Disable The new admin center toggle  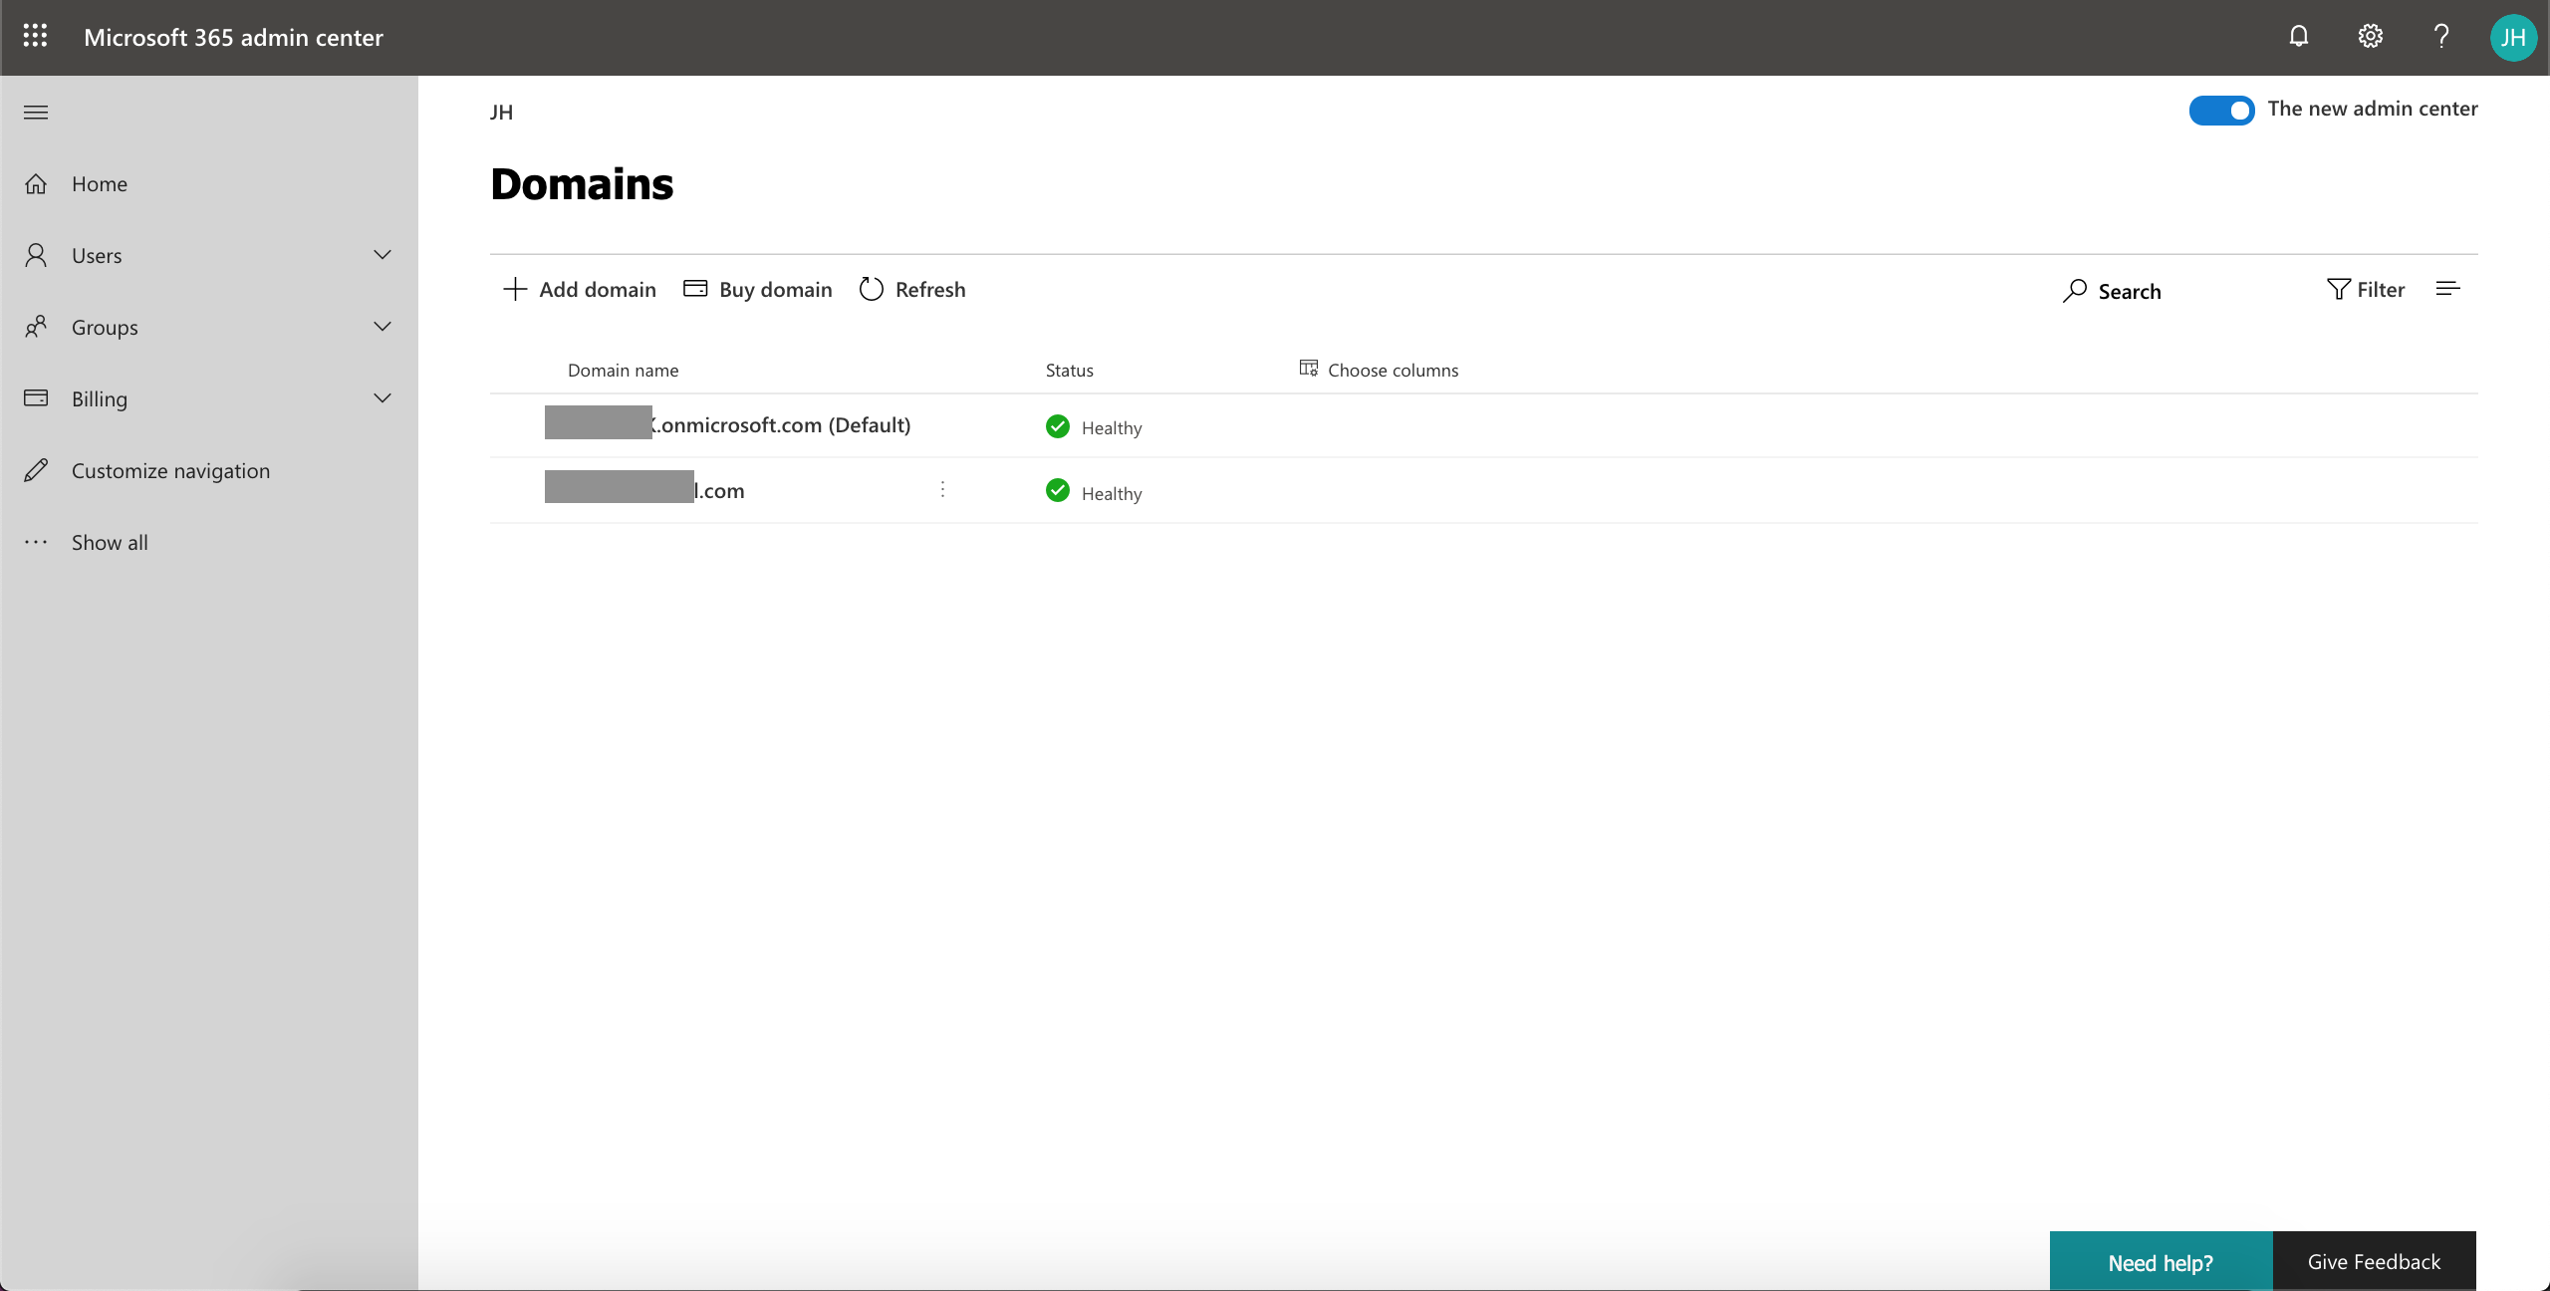(x=2221, y=110)
